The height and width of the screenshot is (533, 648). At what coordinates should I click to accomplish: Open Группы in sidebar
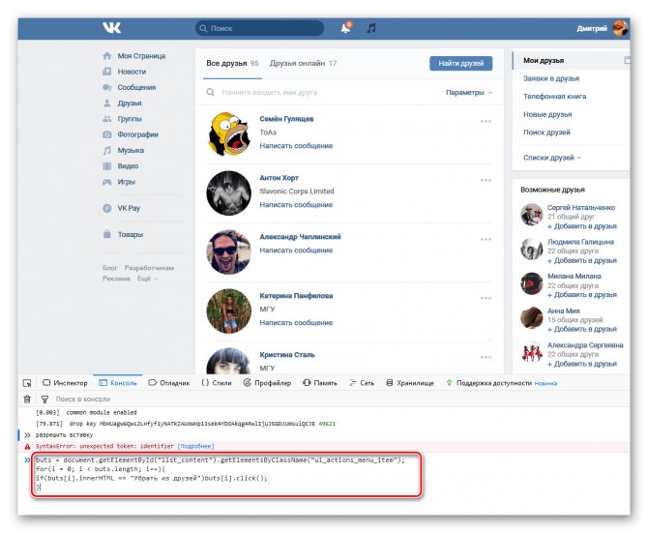130,119
